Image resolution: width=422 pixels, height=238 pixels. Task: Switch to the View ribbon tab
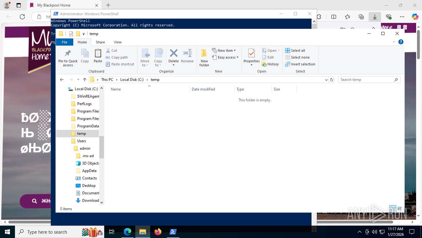(x=118, y=42)
